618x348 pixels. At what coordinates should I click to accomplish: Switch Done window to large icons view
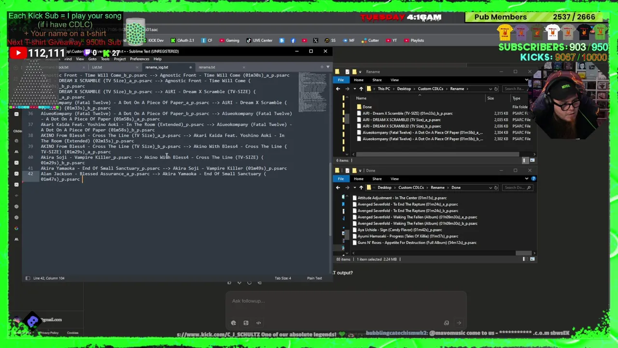pyautogui.click(x=532, y=259)
